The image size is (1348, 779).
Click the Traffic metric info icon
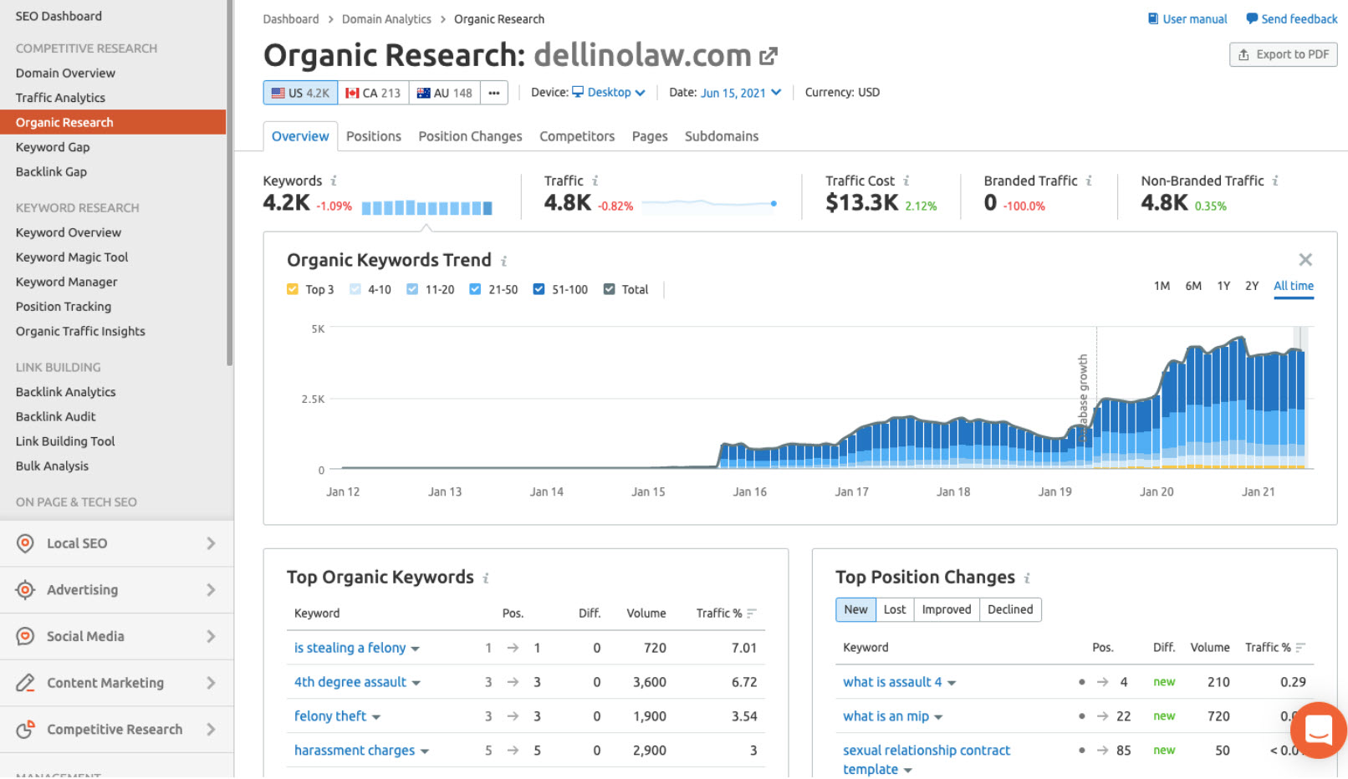tap(595, 181)
